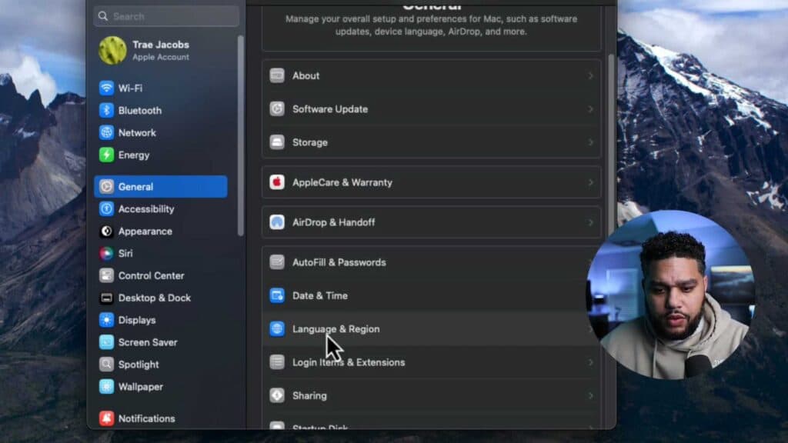Click the 'Desktop & Dock' label
This screenshot has height=443, width=788.
pyautogui.click(x=154, y=298)
